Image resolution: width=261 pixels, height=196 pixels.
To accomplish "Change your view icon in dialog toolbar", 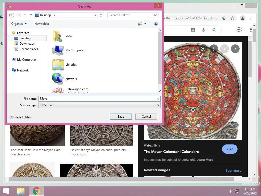I will coord(140,24).
